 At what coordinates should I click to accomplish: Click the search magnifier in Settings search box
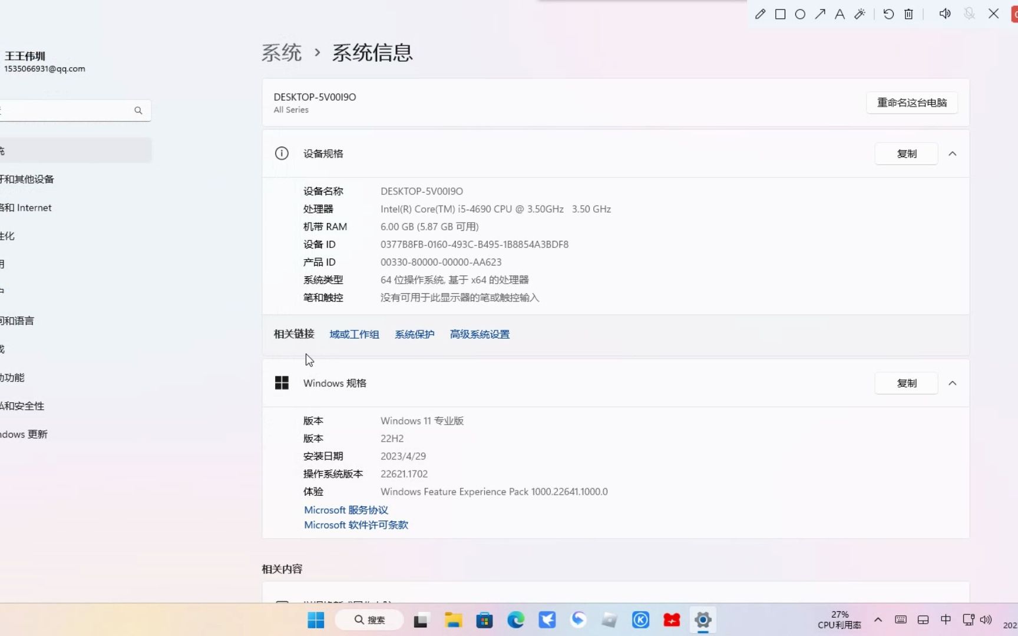point(138,111)
